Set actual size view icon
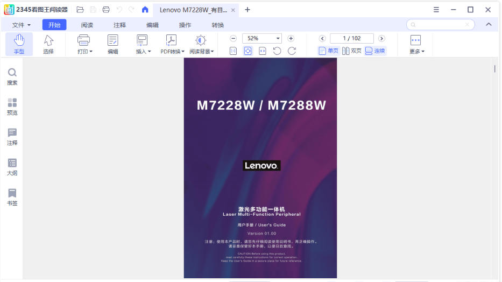The height and width of the screenshot is (282, 502). click(x=234, y=51)
